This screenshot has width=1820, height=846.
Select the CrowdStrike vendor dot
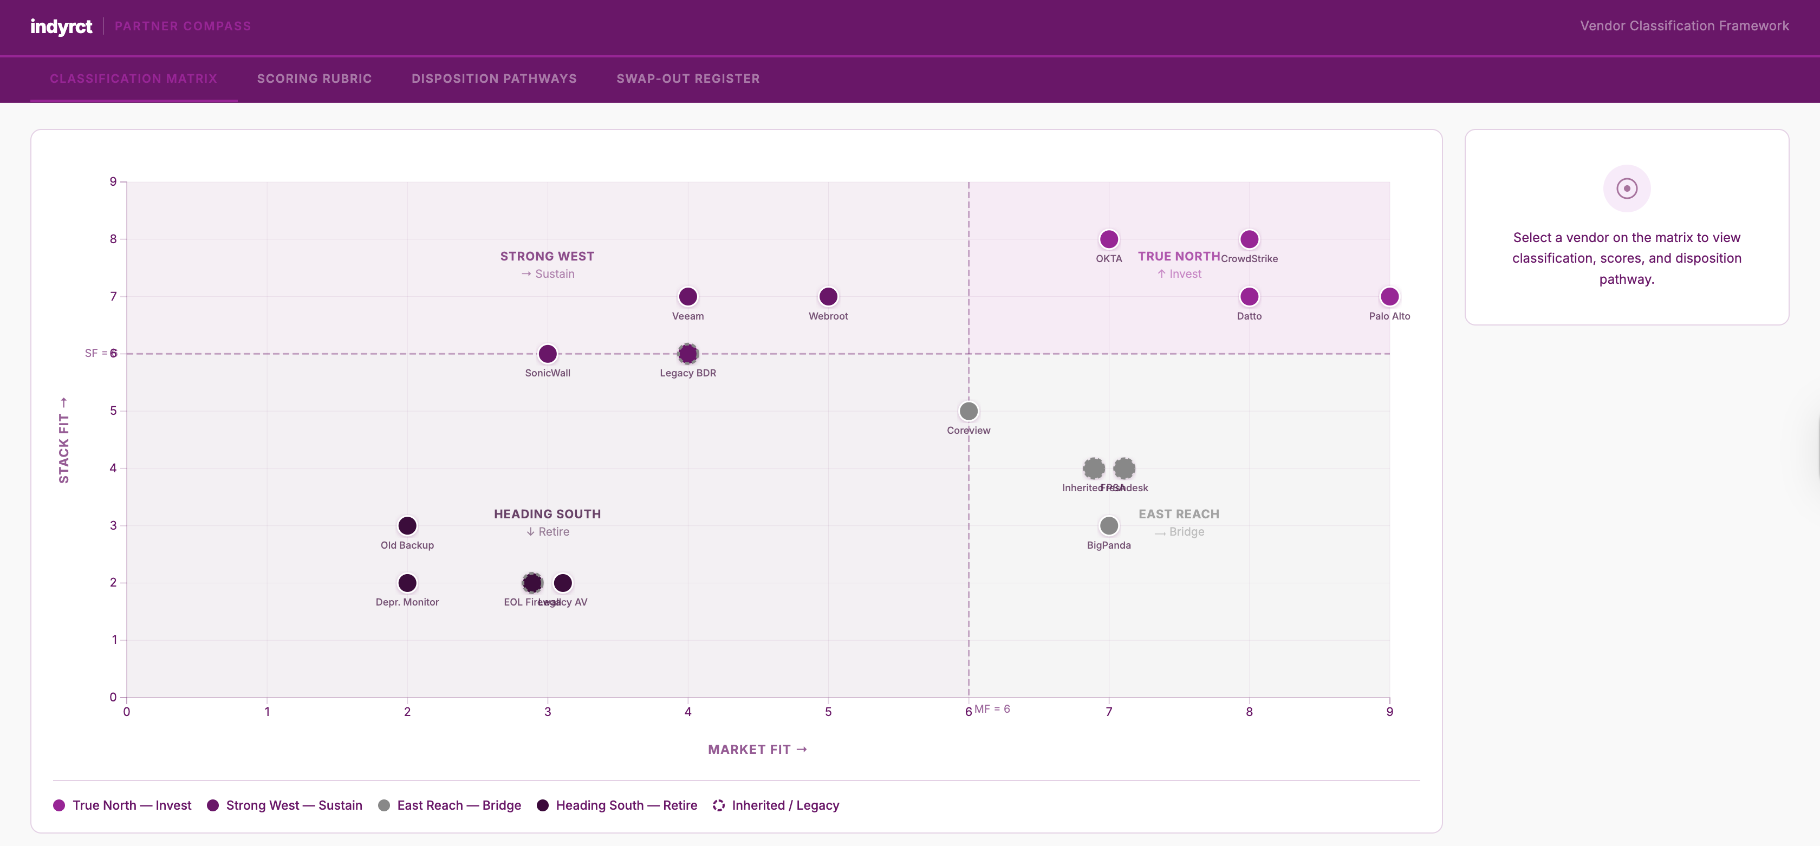(x=1249, y=239)
